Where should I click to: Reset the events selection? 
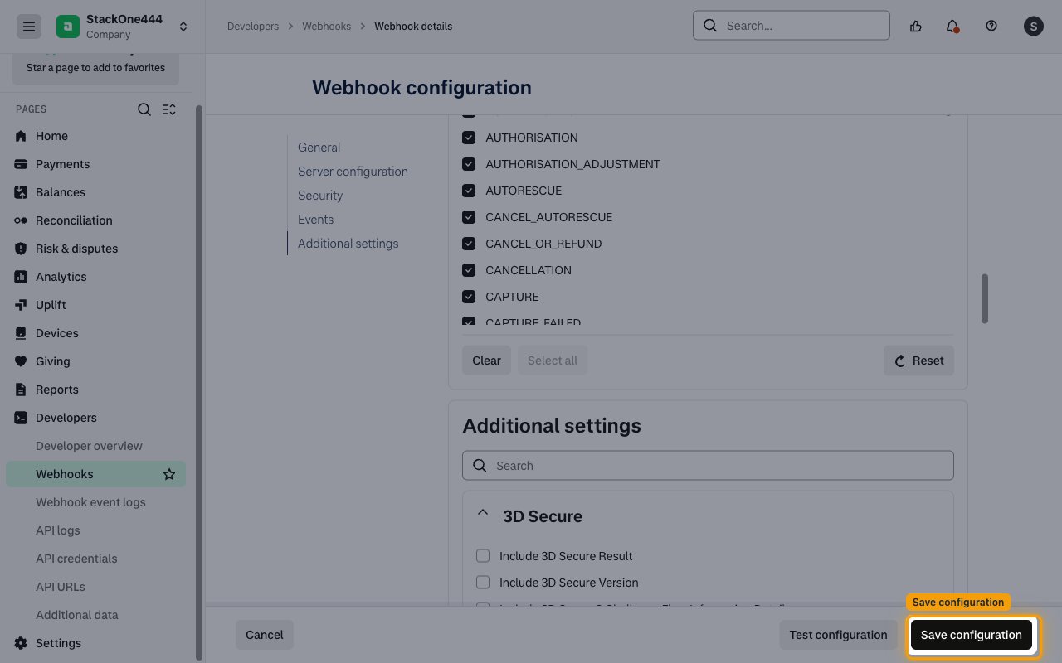click(918, 361)
